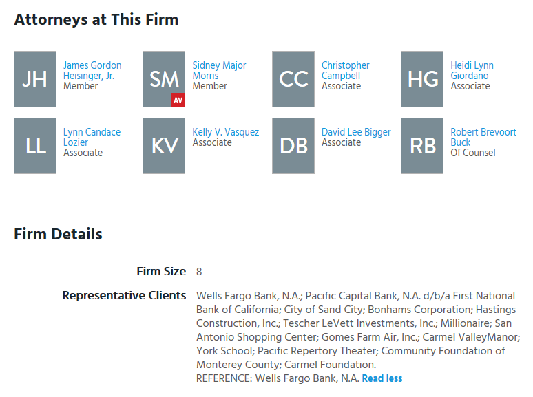Open Robert Brevoort Buck profile link
This screenshot has width=533, height=397.
pos(483,137)
